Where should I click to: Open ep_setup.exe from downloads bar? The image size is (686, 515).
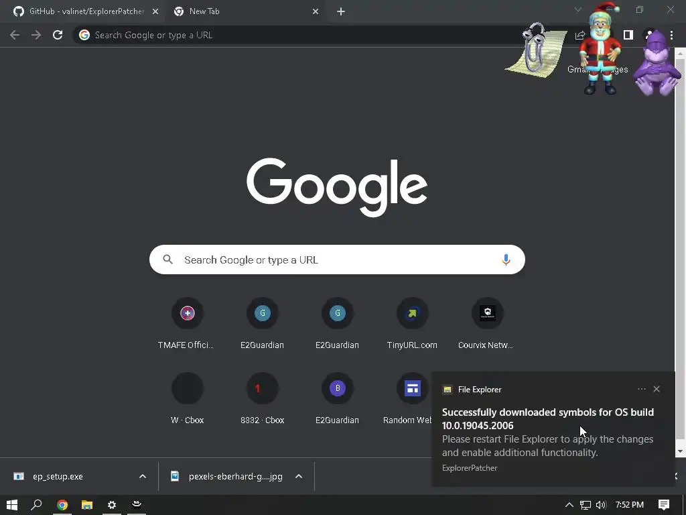(x=58, y=477)
